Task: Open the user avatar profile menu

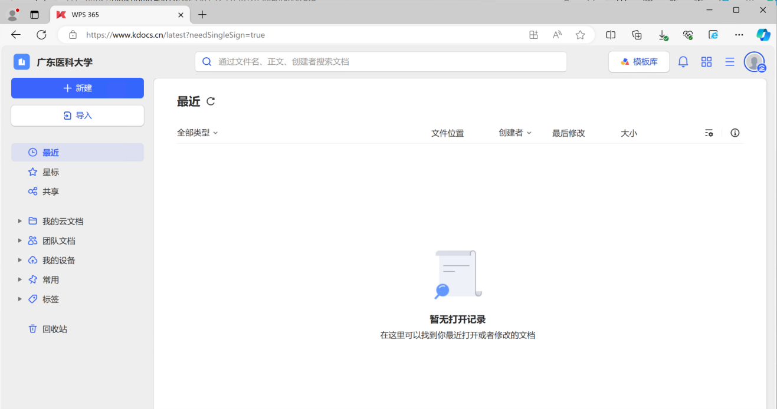Action: click(x=754, y=62)
